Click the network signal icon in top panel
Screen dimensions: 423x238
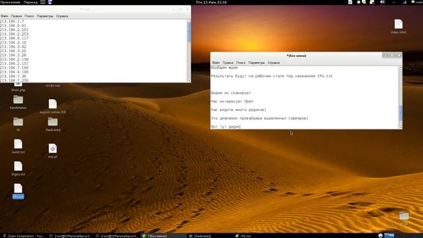click(x=404, y=2)
